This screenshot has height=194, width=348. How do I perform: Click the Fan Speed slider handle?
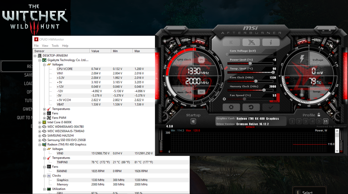click(x=244, y=99)
